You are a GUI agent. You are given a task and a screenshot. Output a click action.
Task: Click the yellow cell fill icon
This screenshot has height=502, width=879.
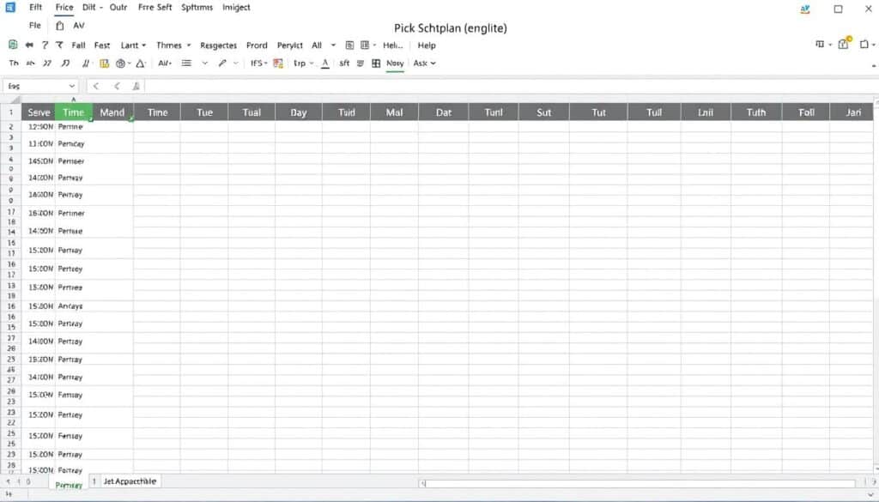[104, 64]
